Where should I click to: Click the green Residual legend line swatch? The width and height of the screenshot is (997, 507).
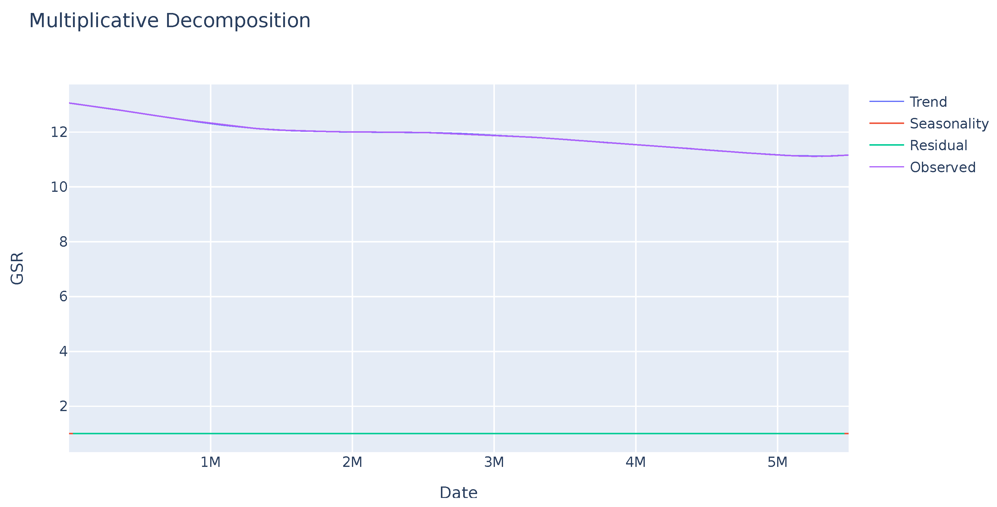(886, 145)
